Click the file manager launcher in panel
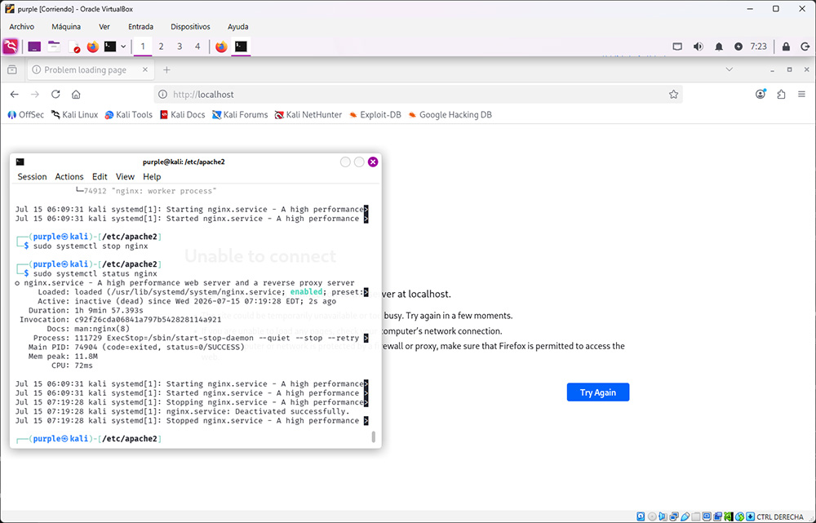The image size is (816, 523). click(54, 47)
